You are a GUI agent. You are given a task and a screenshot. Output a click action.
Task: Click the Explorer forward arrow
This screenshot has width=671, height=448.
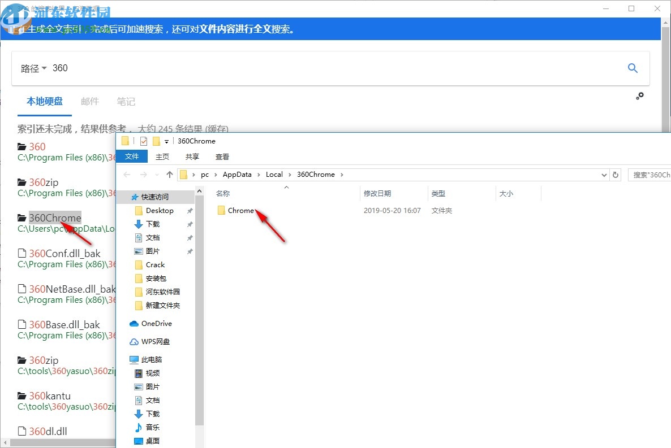[143, 175]
